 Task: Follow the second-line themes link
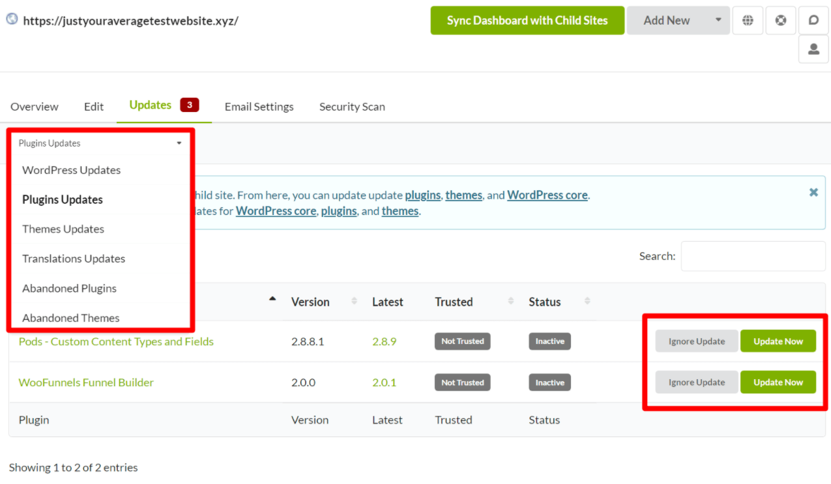[400, 211]
